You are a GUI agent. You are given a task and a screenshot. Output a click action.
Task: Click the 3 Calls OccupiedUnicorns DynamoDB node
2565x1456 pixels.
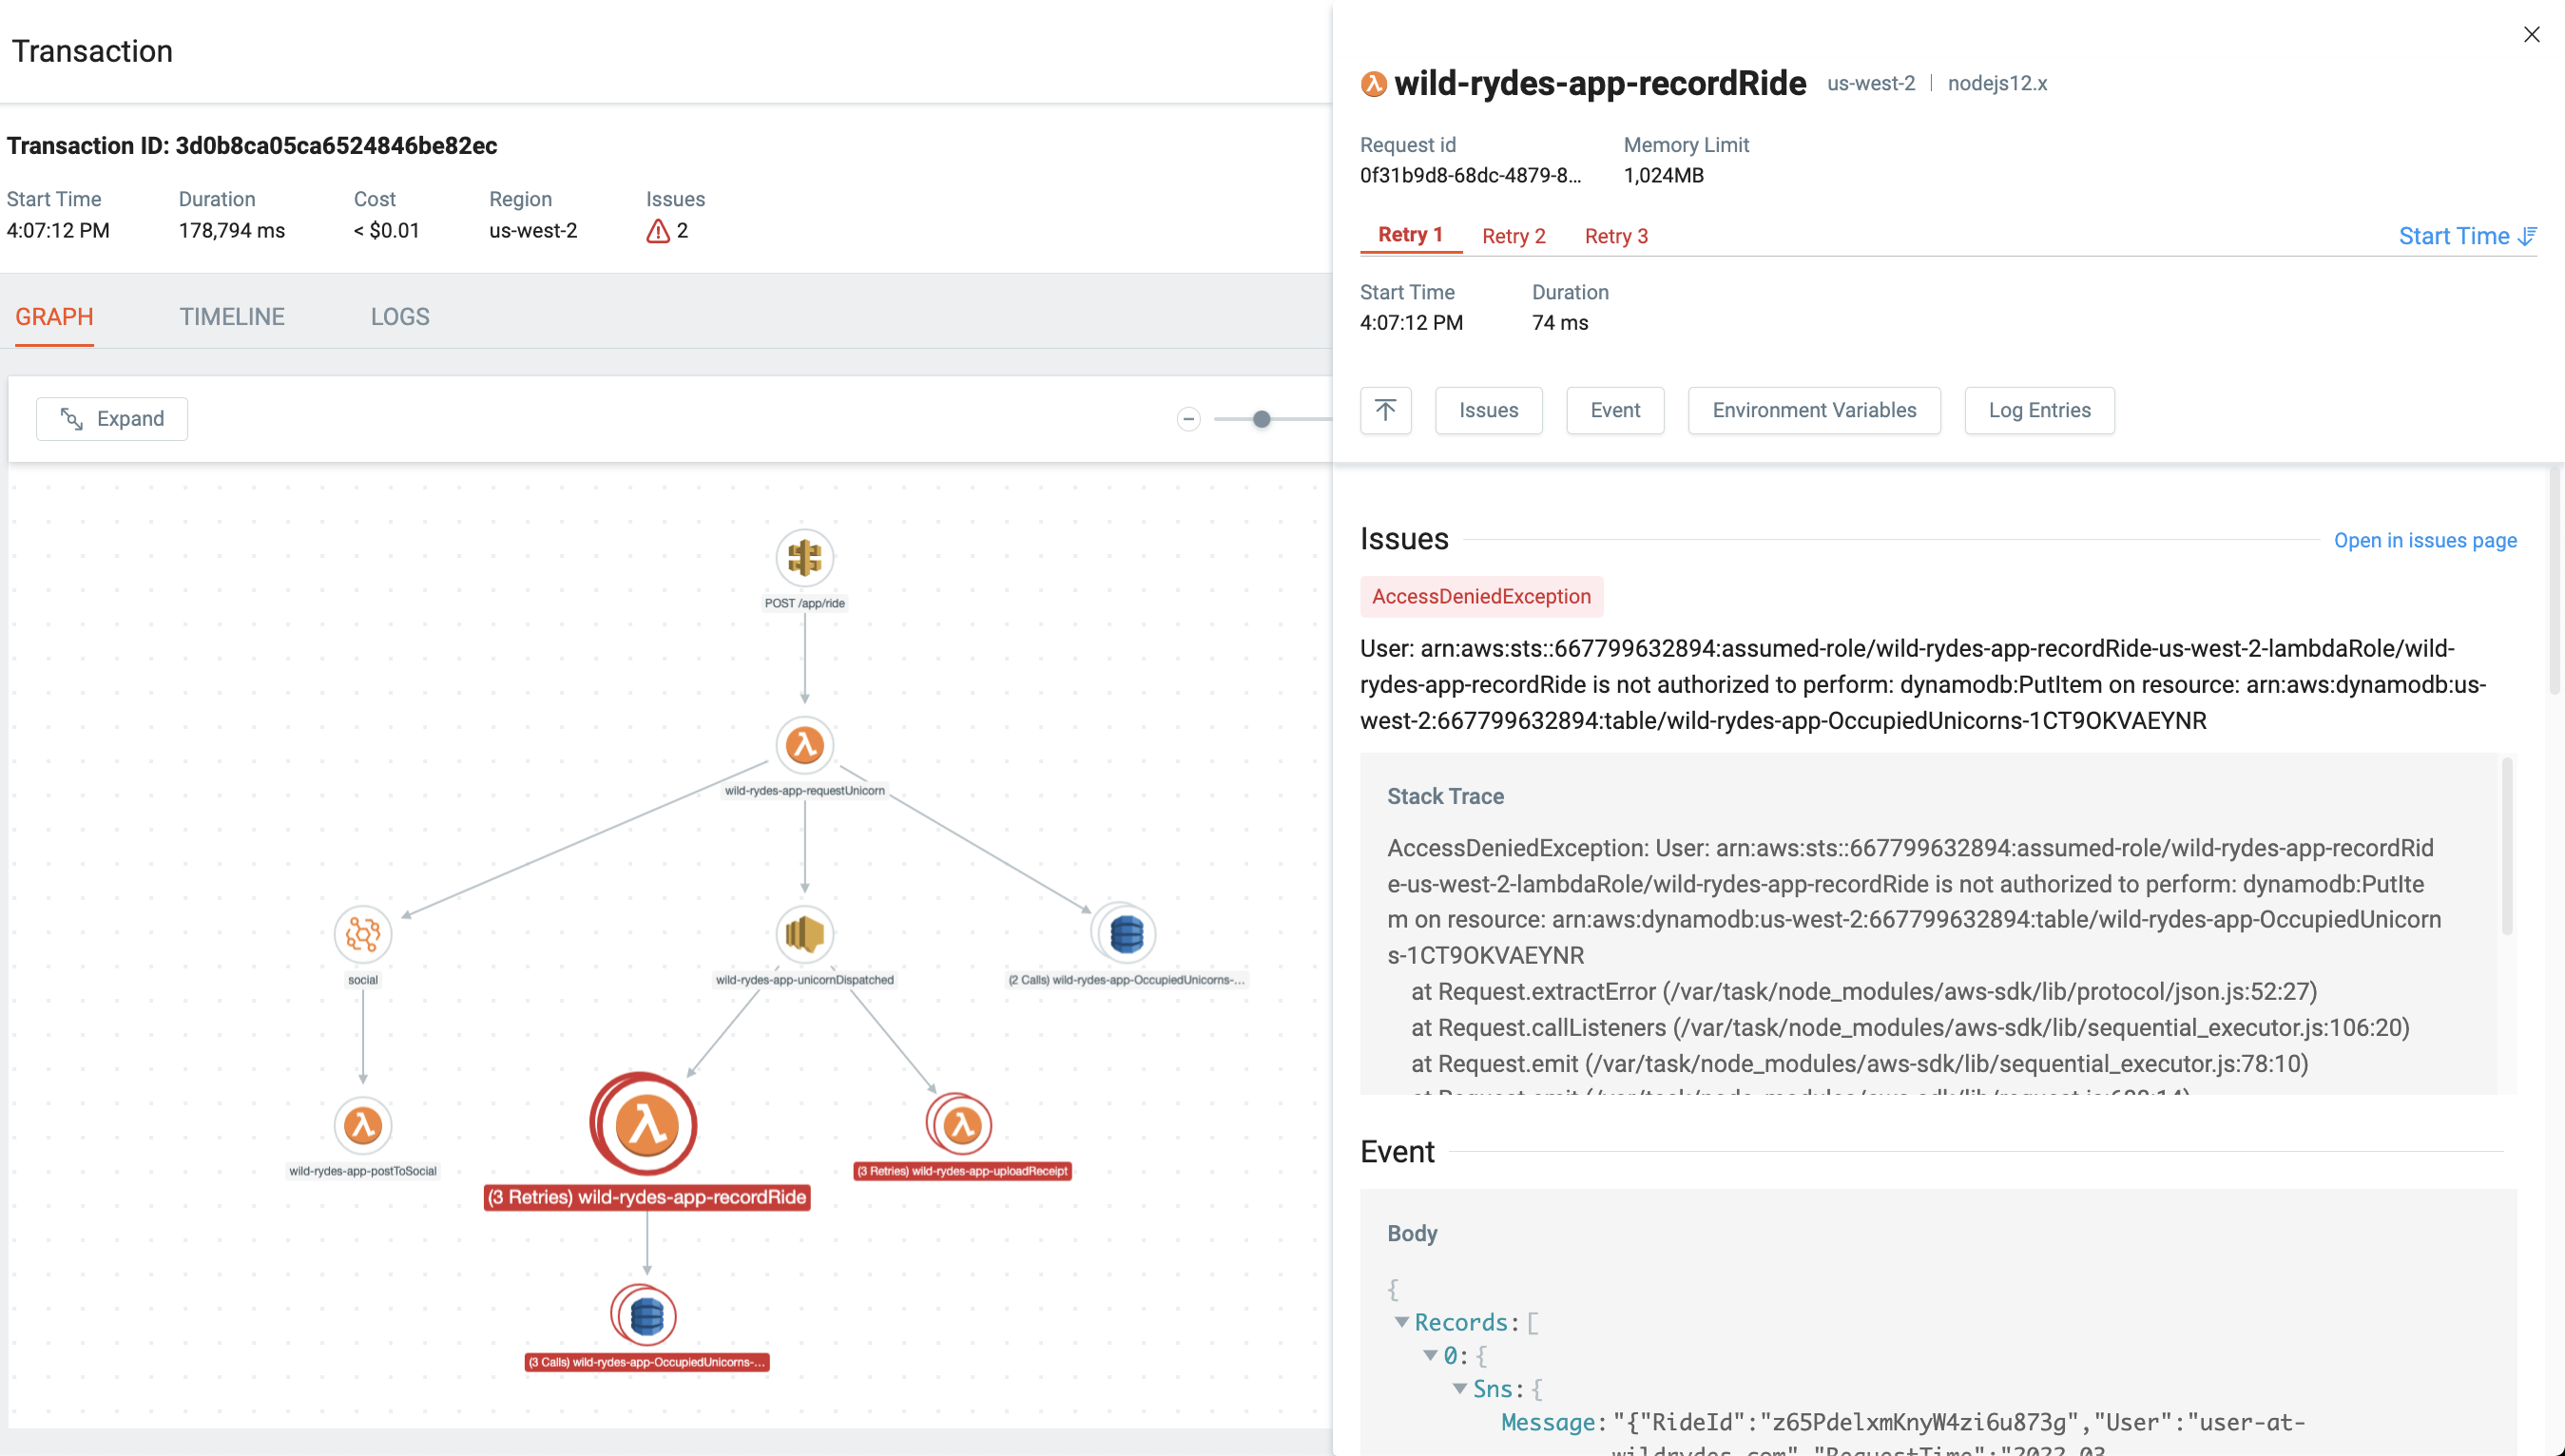(646, 1315)
